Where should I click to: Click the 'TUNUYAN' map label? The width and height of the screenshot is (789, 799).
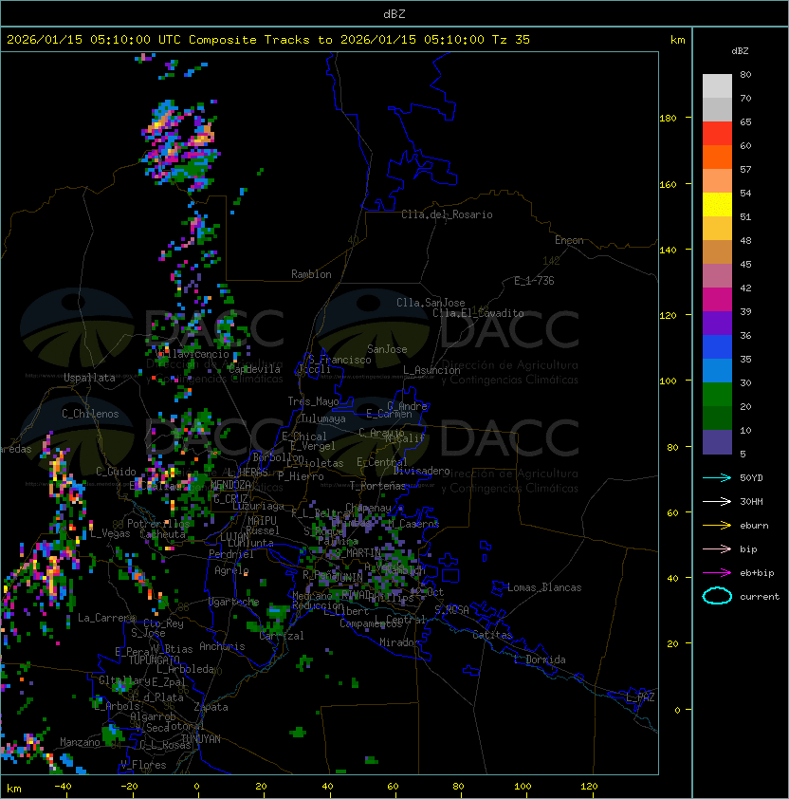(201, 739)
